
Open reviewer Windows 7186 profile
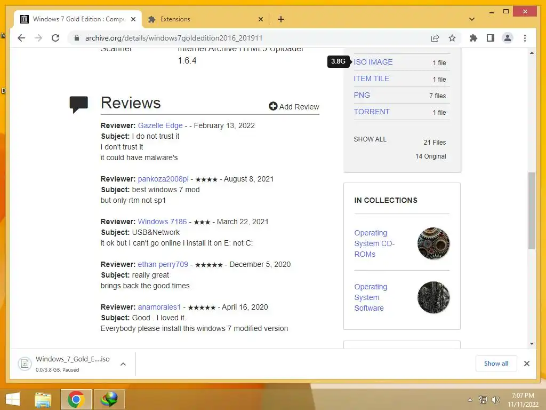(x=162, y=222)
